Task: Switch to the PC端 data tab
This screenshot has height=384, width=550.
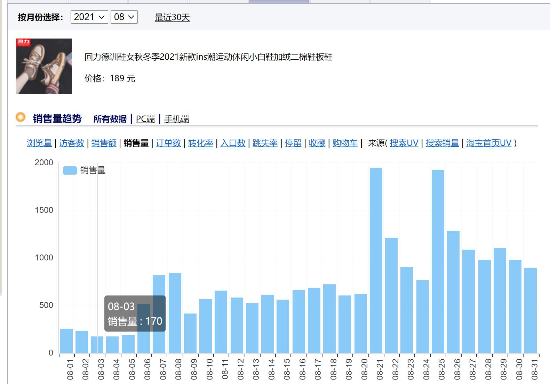Action: pyautogui.click(x=145, y=119)
